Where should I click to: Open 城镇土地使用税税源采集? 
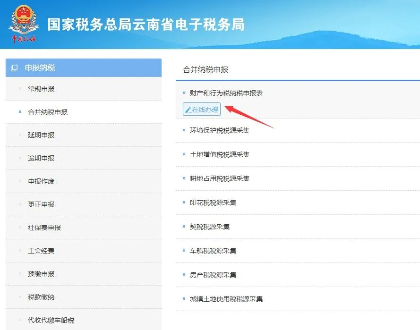[x=226, y=299]
